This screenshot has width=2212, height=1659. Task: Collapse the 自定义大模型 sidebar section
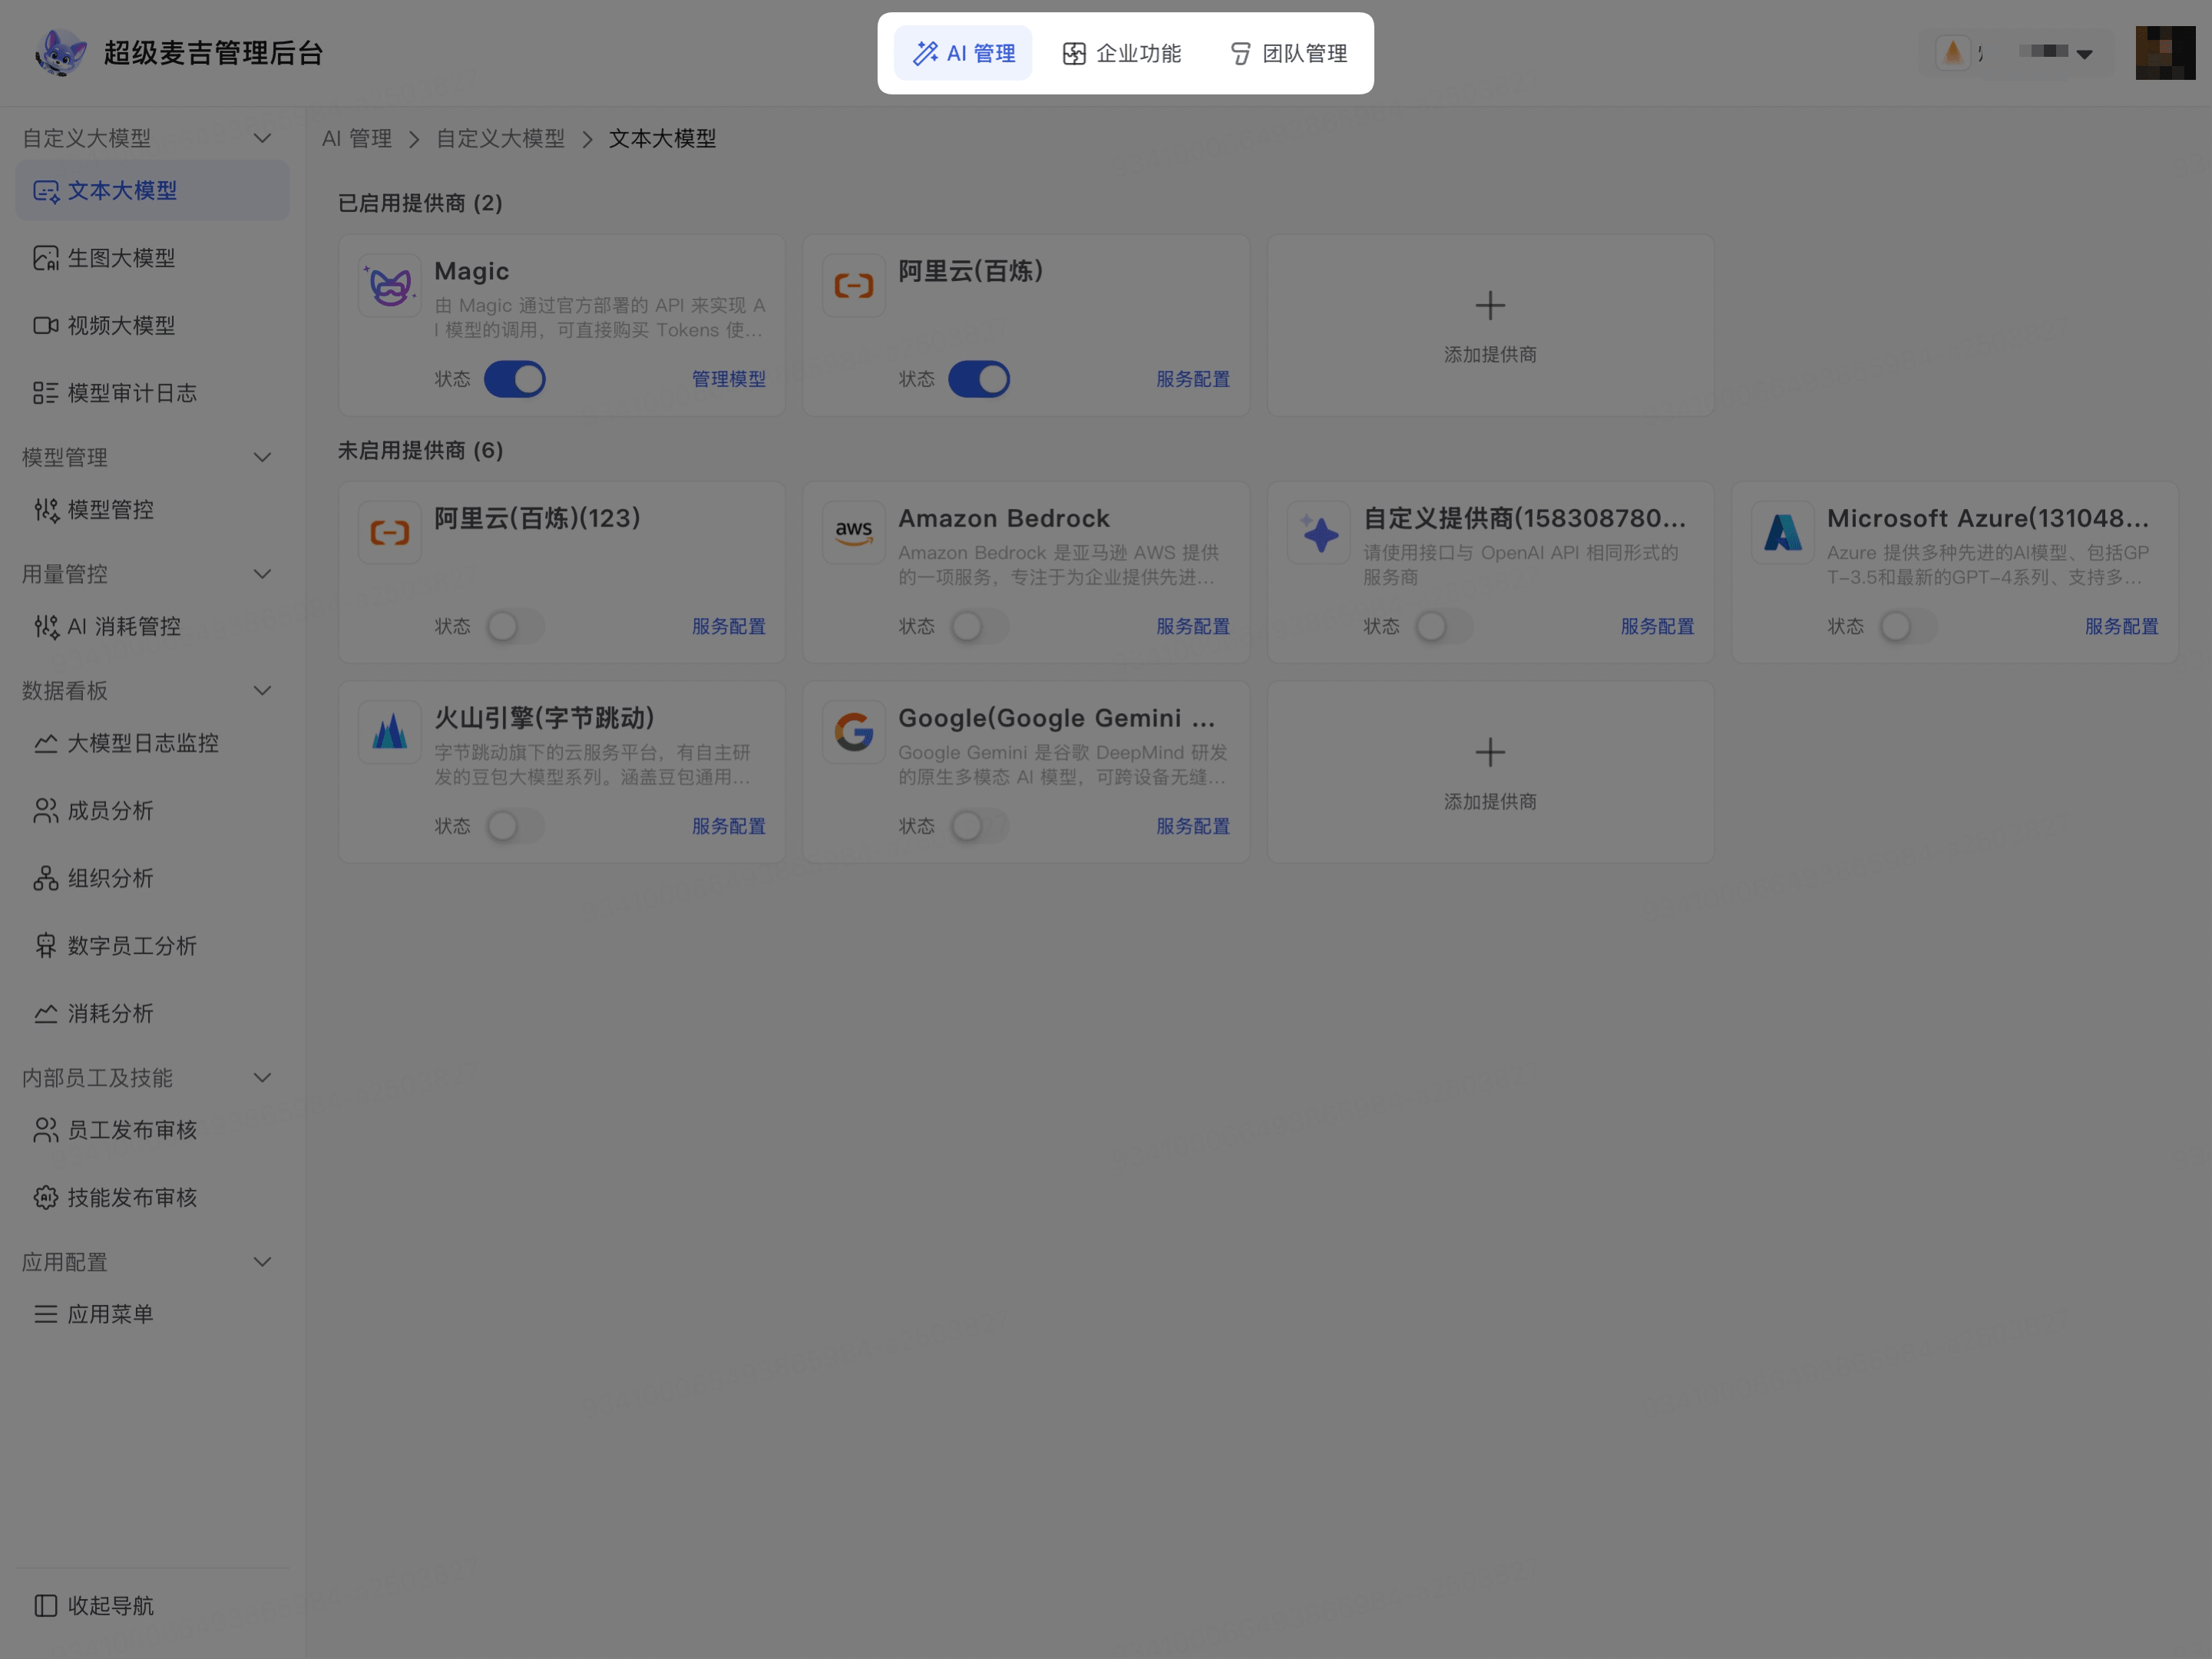[262, 138]
